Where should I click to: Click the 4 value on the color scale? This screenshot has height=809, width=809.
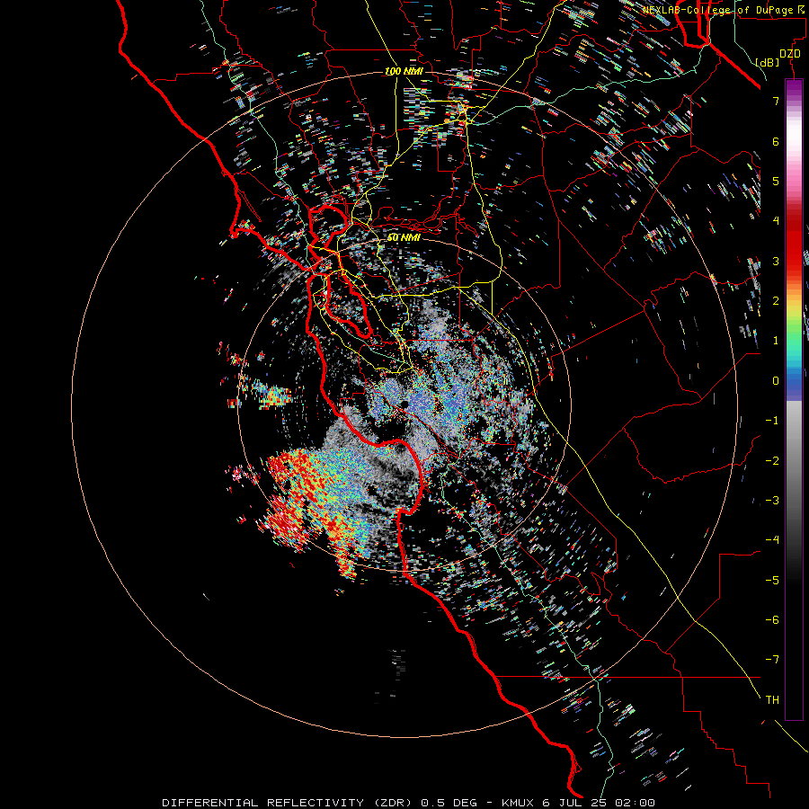pos(776,221)
